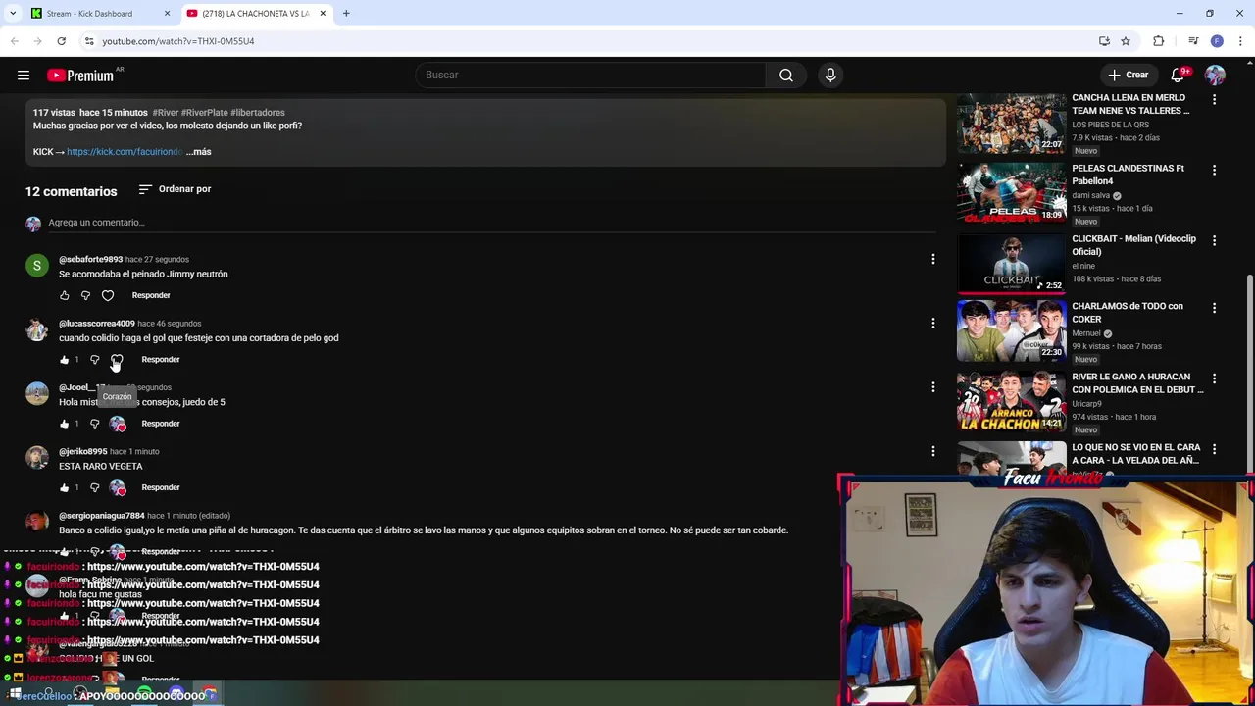This screenshot has height=706, width=1255.
Task: Bookmark this page with the star icon
Action: pyautogui.click(x=1126, y=41)
